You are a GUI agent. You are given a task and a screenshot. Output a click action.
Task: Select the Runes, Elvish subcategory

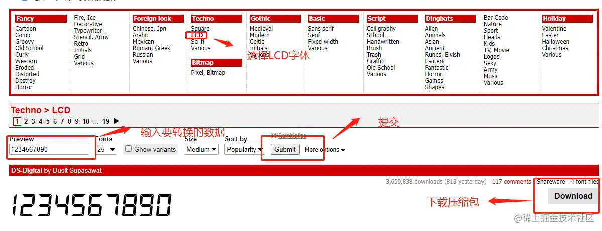pyautogui.click(x=442, y=55)
